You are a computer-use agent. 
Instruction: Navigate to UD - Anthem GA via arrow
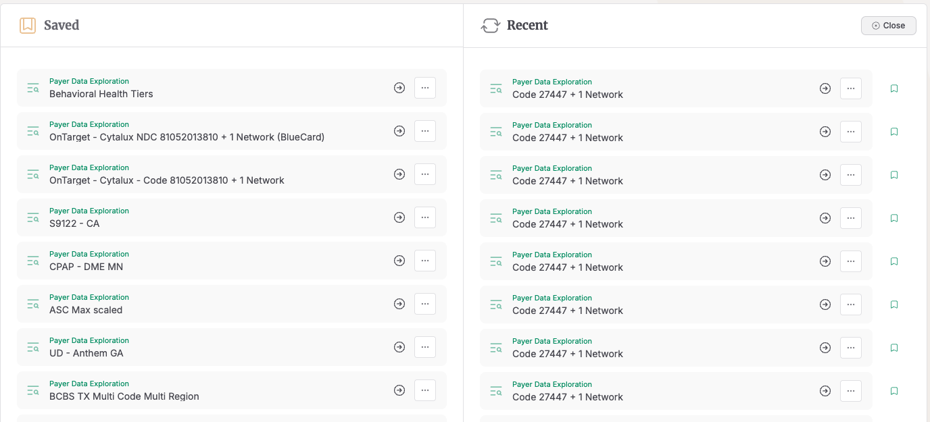(399, 347)
